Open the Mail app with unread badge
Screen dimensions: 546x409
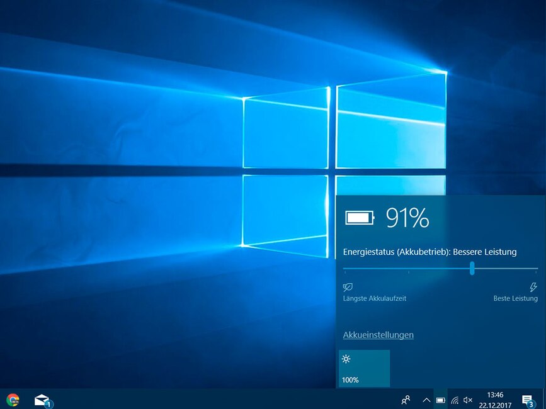pos(43,400)
